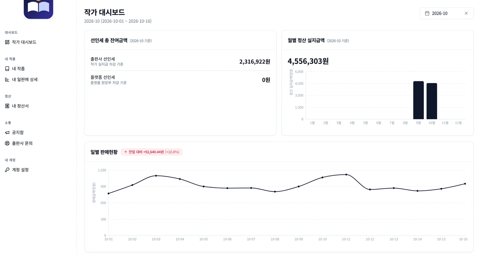Click the 내 작품 book icon
Screen dimensions: 481x254
coord(7,69)
